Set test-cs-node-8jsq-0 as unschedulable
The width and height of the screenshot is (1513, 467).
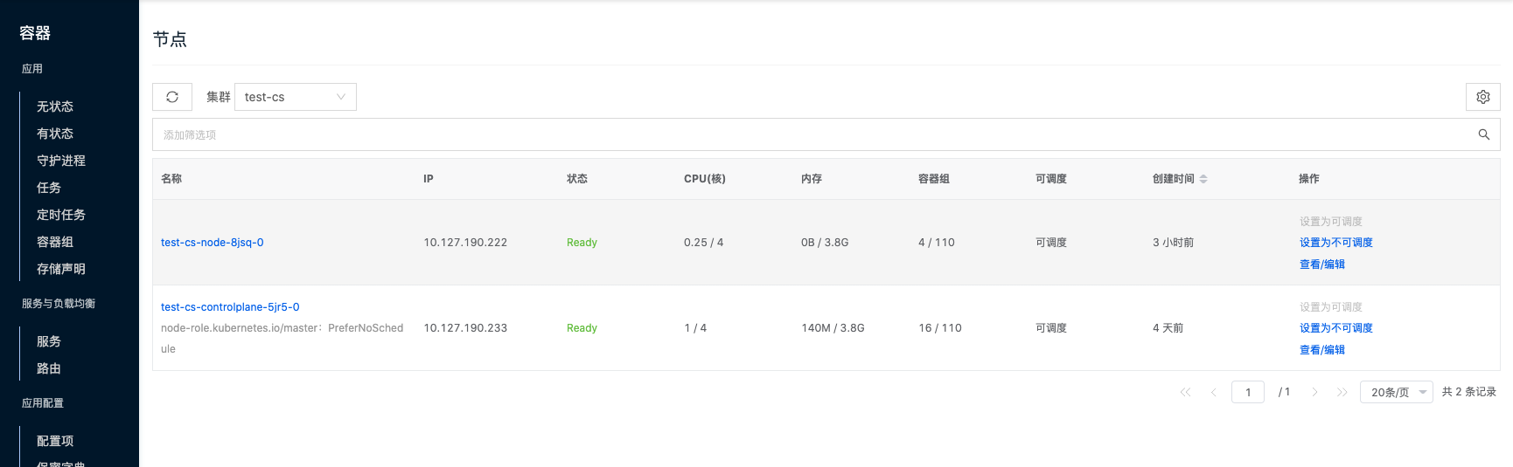1335,243
